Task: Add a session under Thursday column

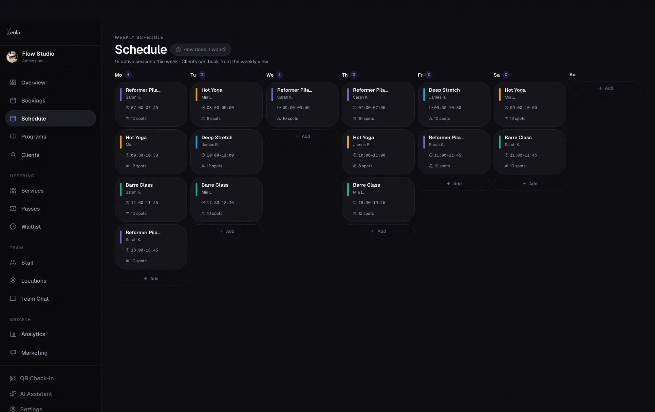Action: [x=378, y=231]
